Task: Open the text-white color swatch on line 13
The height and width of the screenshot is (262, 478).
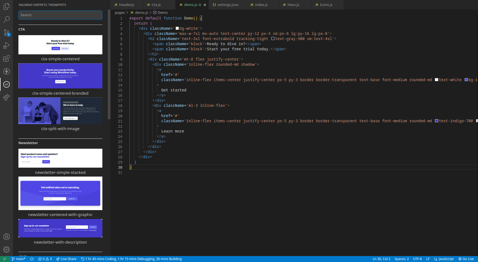Action: [x=437, y=80]
